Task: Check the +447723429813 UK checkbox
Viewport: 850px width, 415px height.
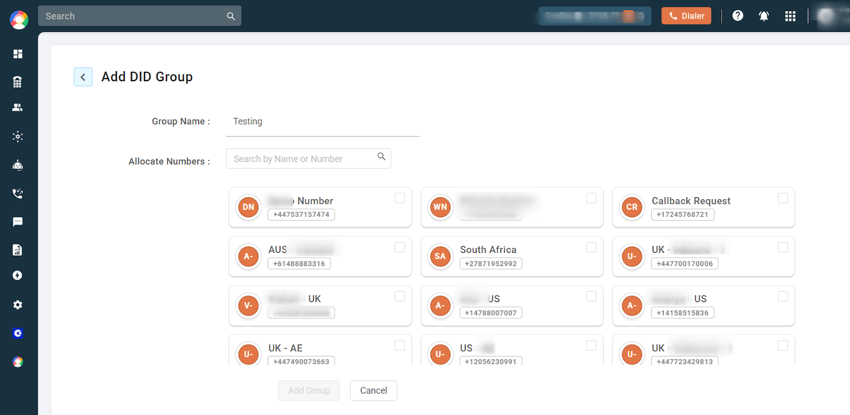Action: [x=783, y=346]
